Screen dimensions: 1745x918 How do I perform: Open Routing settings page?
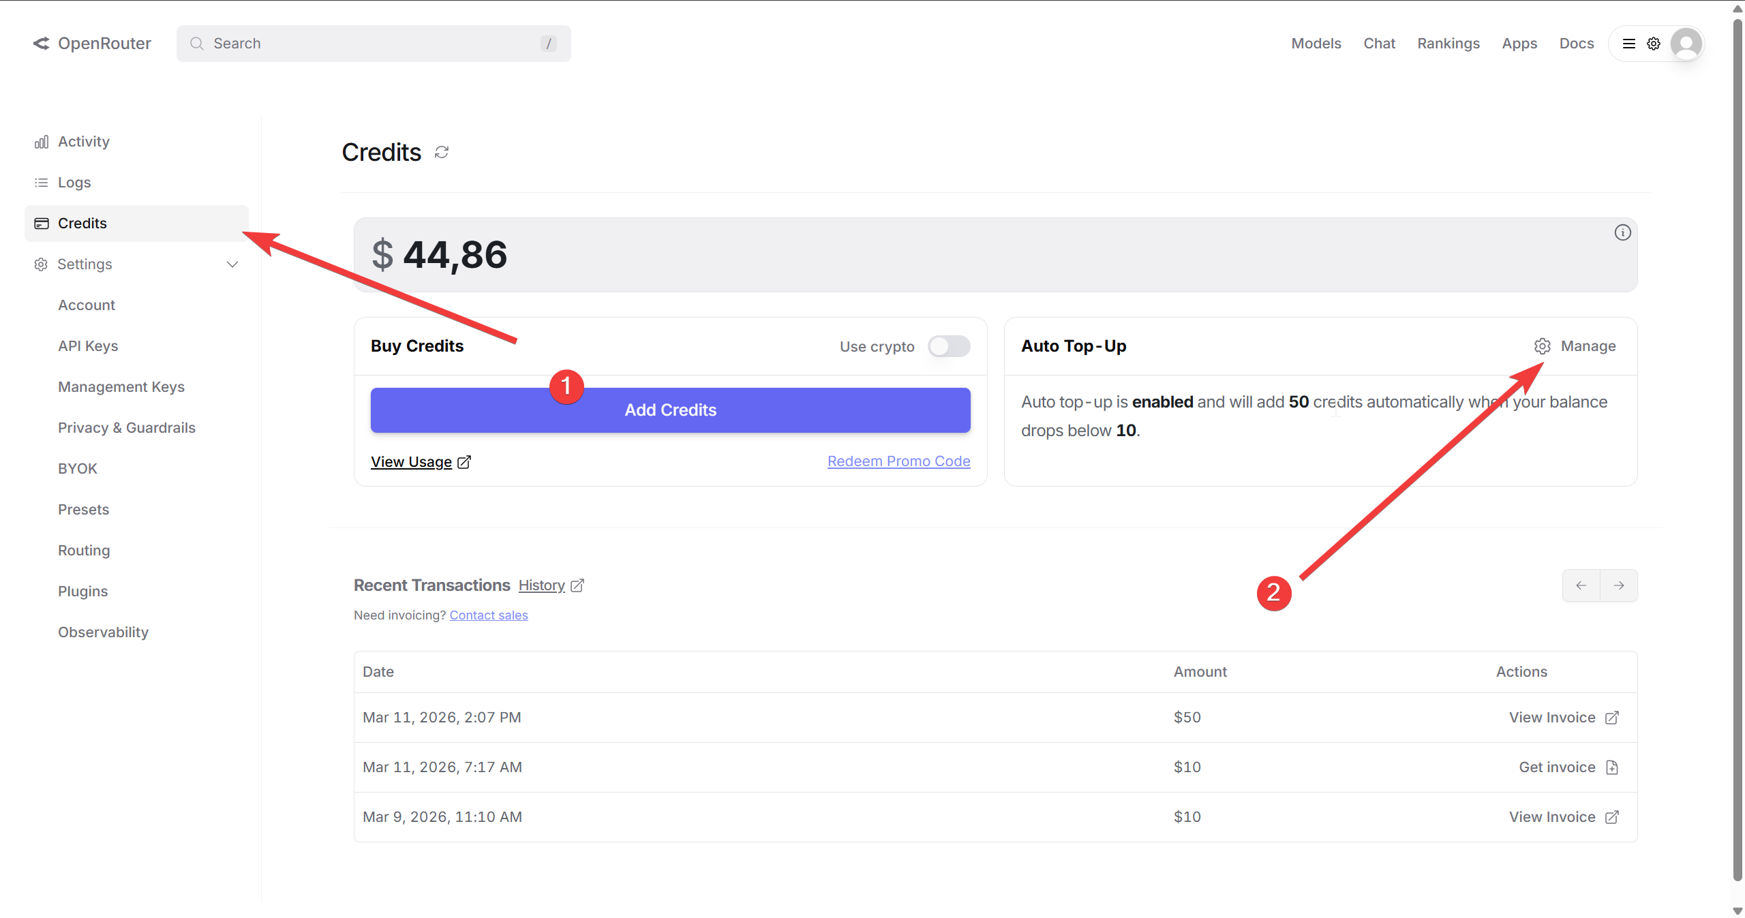point(84,551)
